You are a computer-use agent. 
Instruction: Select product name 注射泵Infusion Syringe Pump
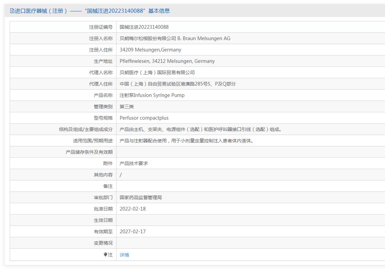[x=152, y=95]
